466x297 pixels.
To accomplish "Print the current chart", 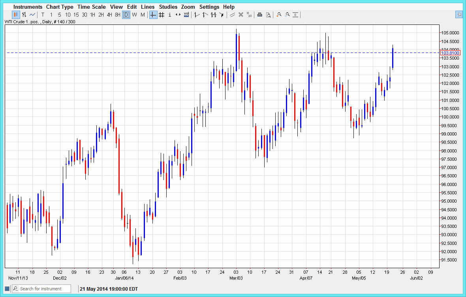I will click(x=259, y=14).
